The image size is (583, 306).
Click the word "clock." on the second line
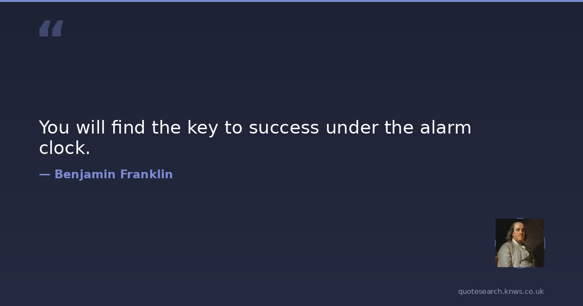click(65, 148)
